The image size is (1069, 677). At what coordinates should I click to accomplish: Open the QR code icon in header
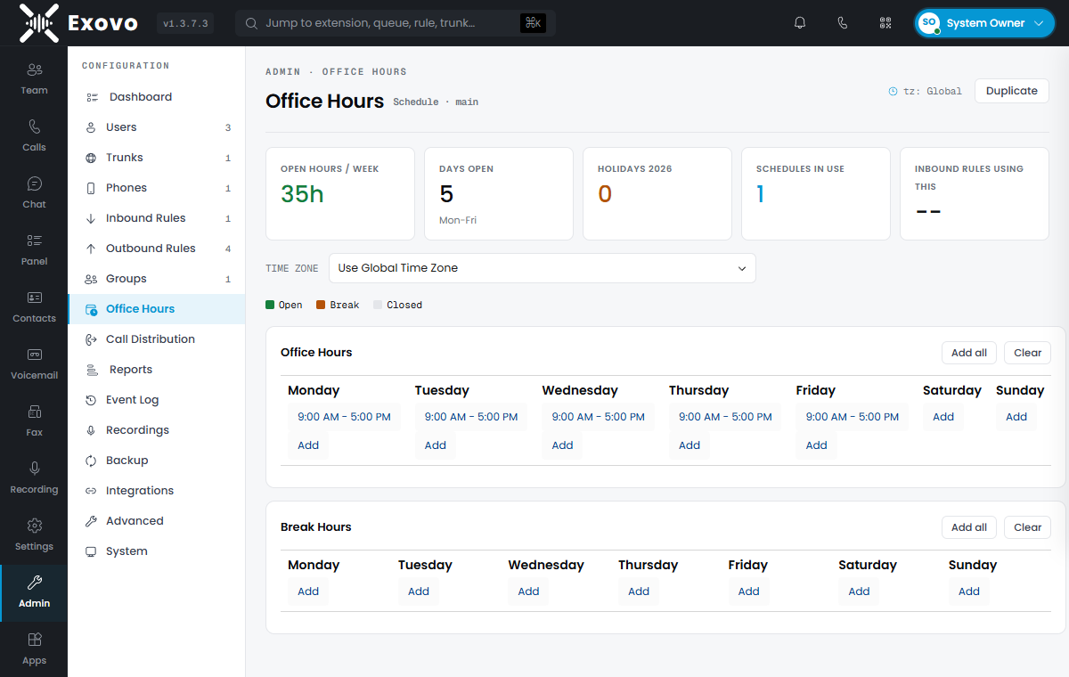click(885, 23)
